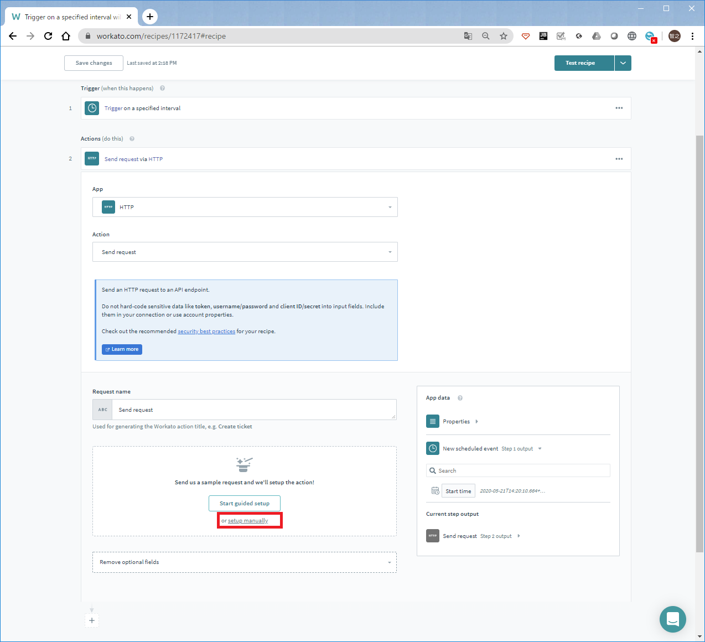Click the 'Create ticket' example text
Viewport: 705px width, 642px height.
coord(235,427)
